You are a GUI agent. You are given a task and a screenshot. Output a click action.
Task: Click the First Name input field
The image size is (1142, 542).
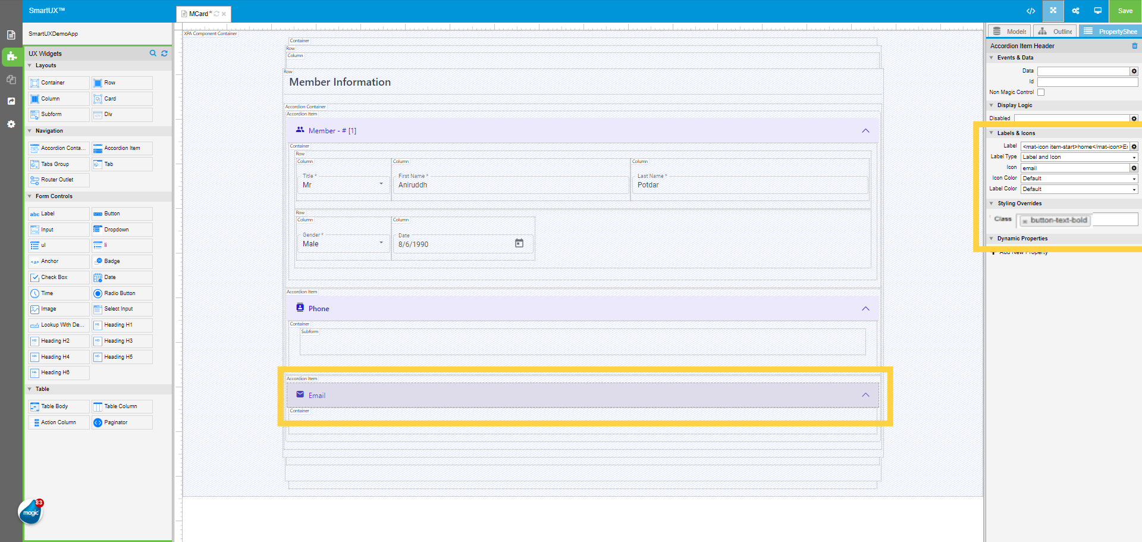[x=510, y=185]
